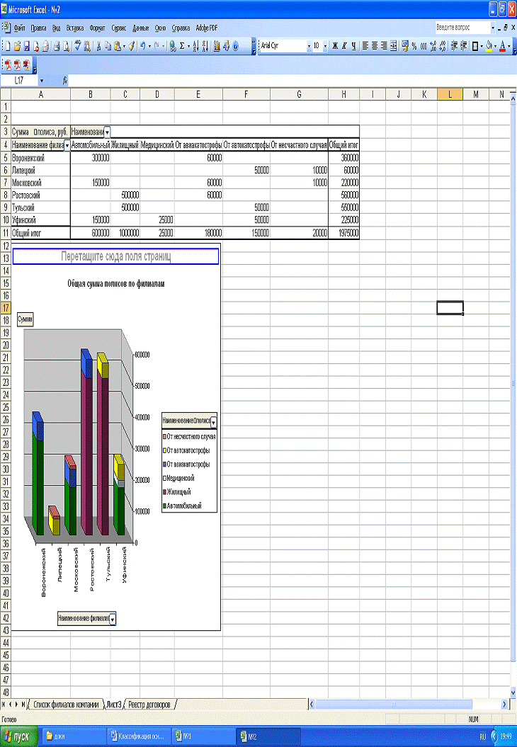This screenshot has height=747, width=517.
Task: Open the Chart Wizard icon
Action: coord(217,46)
